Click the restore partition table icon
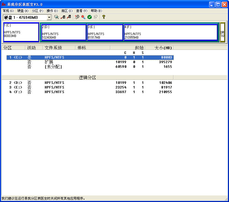229x202 pixels. [x=69, y=17]
